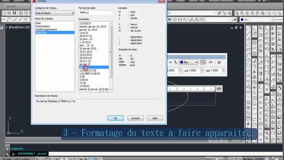Select the Polygon draw tool
The height and width of the screenshot is (160, 284).
tap(248, 44)
